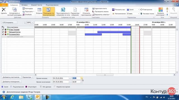Click attendance icon for Лапицкий Антон
Viewport: 179px width, 100px height.
tap(6, 32)
